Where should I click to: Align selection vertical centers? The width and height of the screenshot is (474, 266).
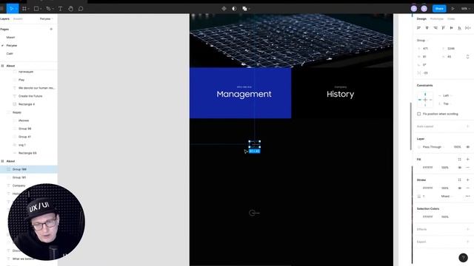(451, 28)
